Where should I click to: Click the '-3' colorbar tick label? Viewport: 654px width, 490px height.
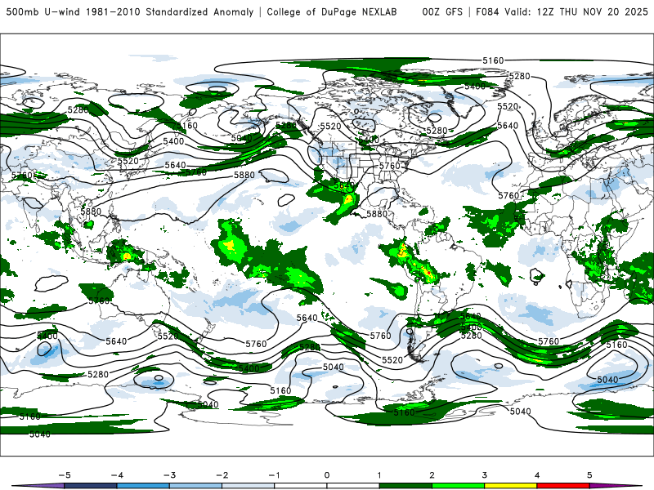pyautogui.click(x=169, y=475)
